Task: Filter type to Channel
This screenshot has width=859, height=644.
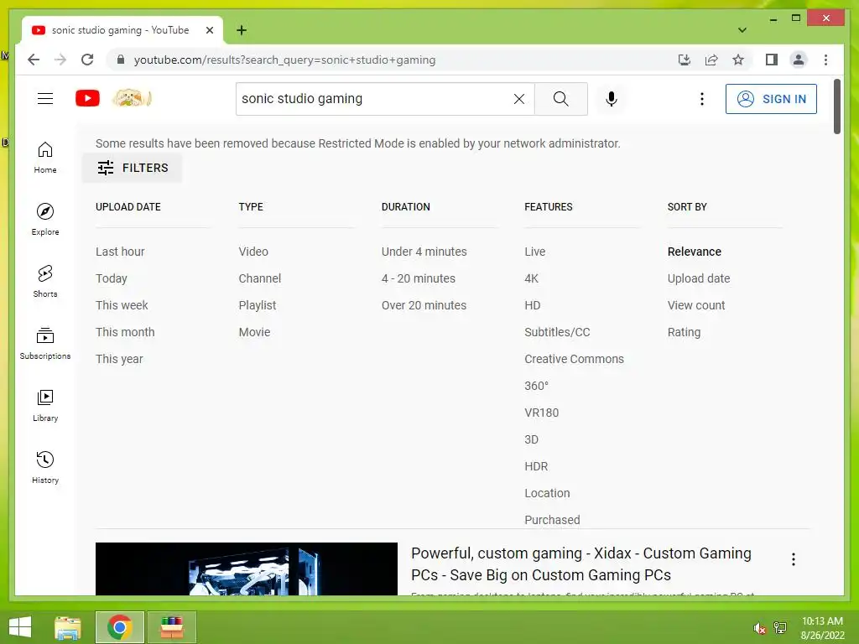Action: [260, 278]
